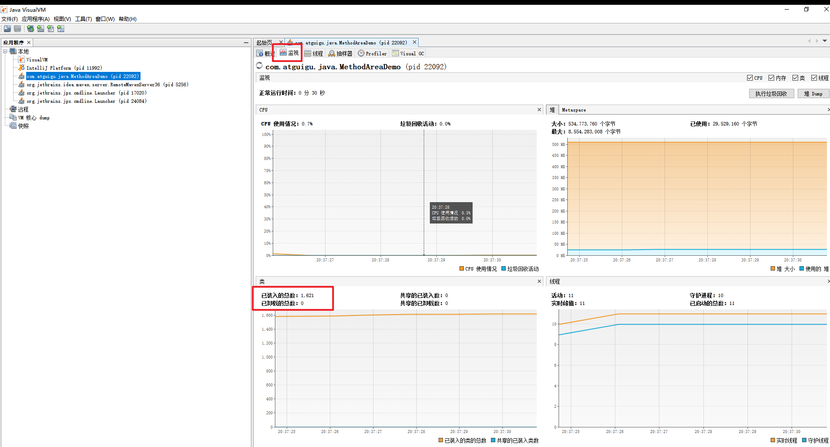Uncheck the 线程 threads checkbox
This screenshot has width=830, height=447.
pyautogui.click(x=814, y=78)
